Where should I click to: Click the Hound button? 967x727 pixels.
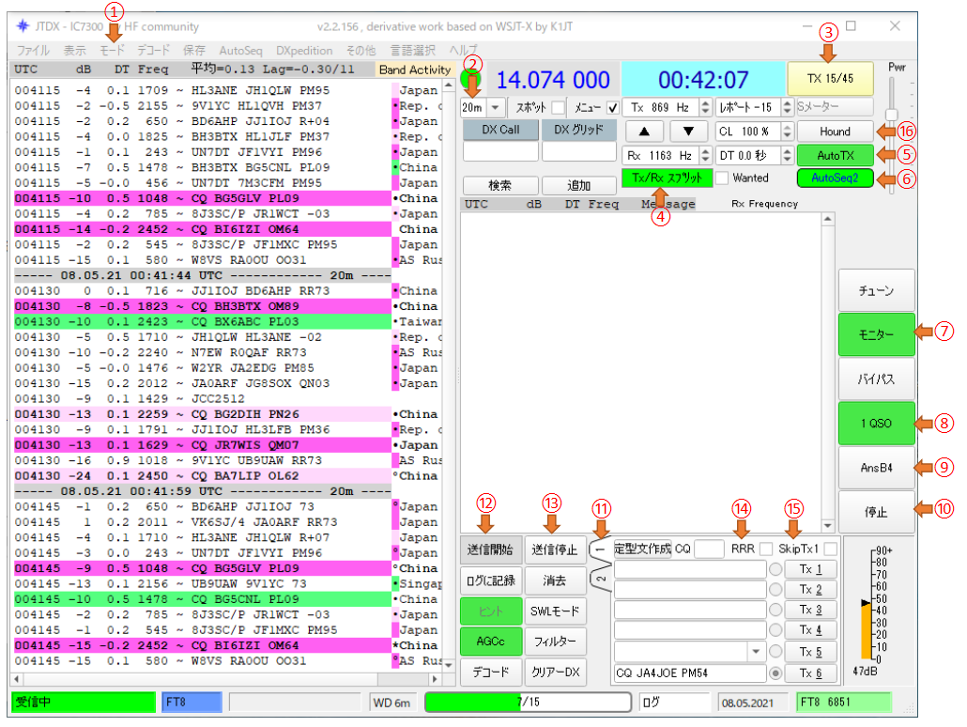pyautogui.click(x=835, y=131)
